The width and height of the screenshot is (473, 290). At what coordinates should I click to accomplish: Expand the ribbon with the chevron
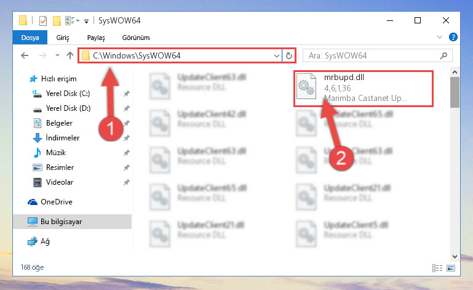point(440,37)
